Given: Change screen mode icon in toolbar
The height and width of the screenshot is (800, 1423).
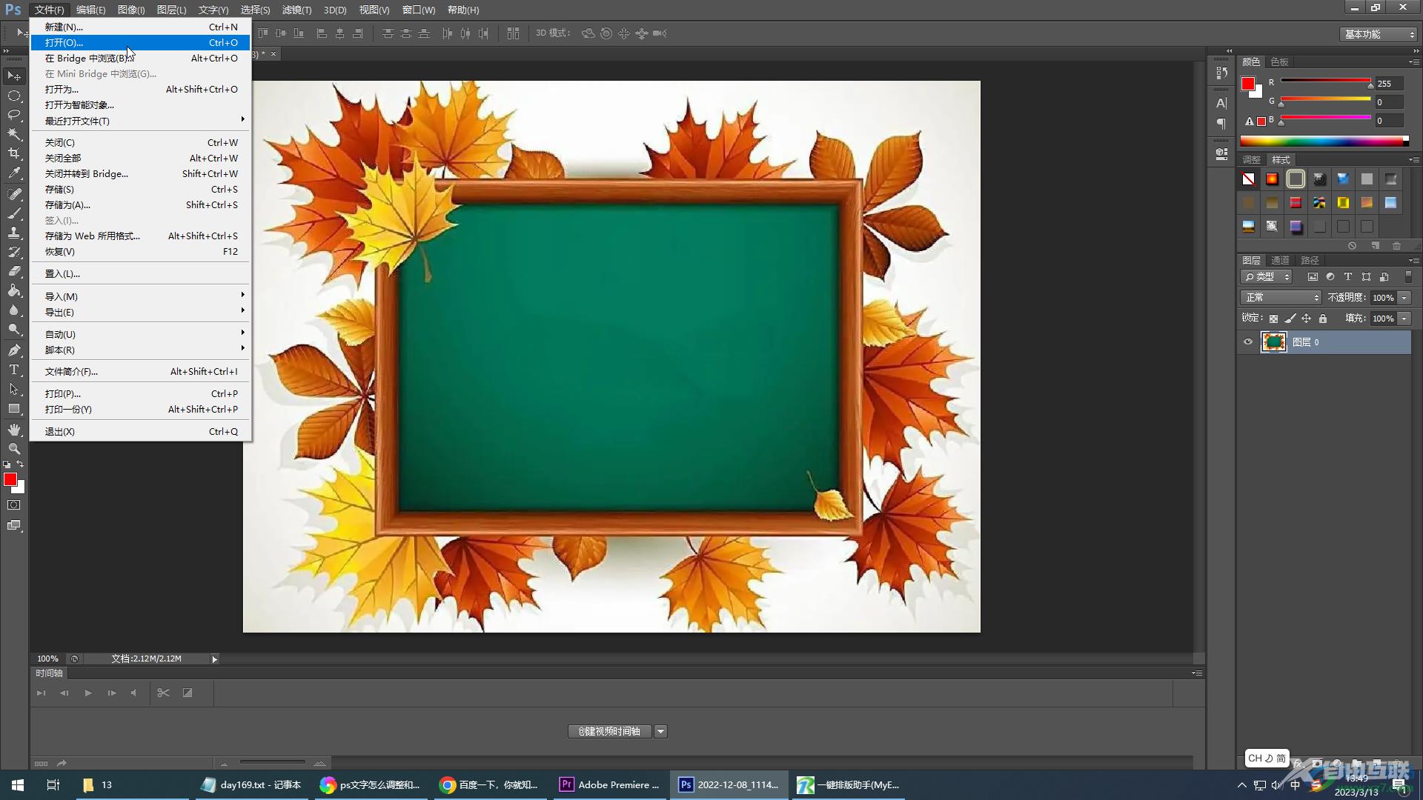Looking at the screenshot, I should tap(14, 525).
